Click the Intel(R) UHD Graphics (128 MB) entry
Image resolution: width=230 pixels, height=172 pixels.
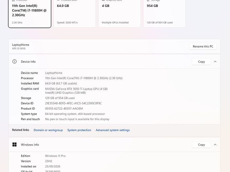pyautogui.click(x=65, y=93)
